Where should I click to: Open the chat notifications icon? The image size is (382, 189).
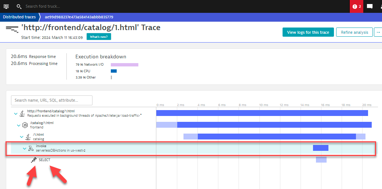click(370, 6)
